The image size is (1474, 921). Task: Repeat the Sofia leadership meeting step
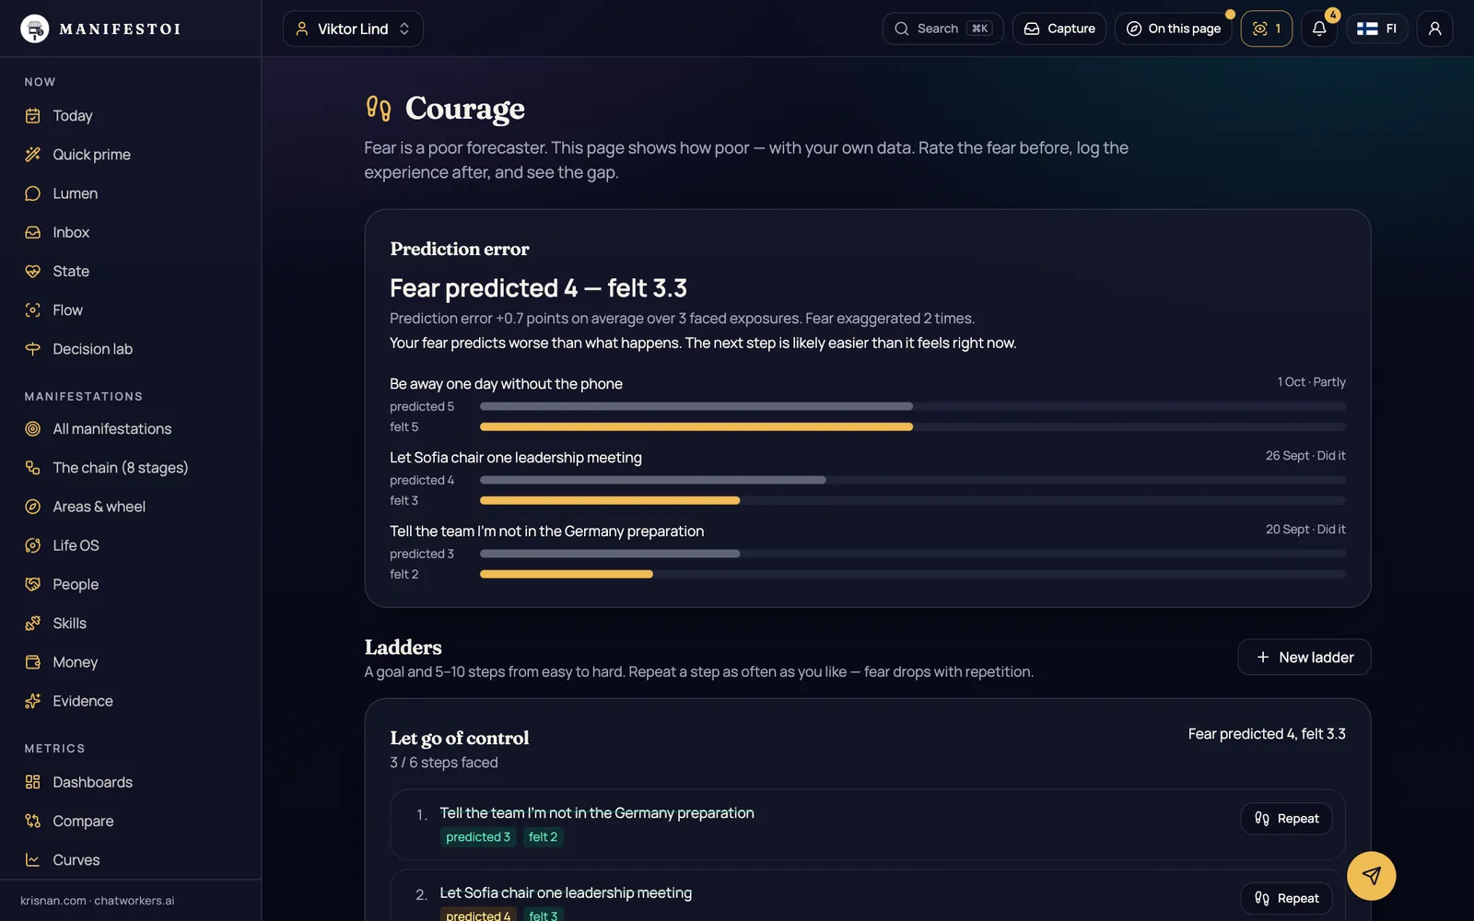click(x=1286, y=899)
